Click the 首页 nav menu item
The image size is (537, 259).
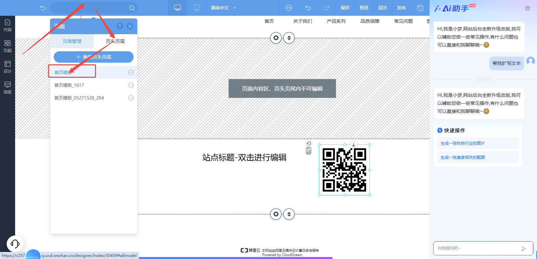pyautogui.click(x=269, y=21)
